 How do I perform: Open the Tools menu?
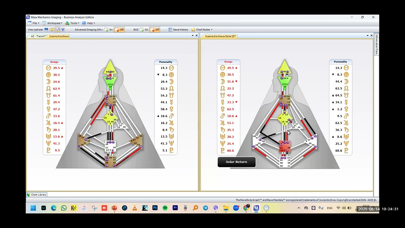(x=72, y=23)
